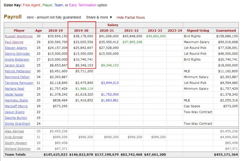Select the Richard Solomon link

[18, 149]
